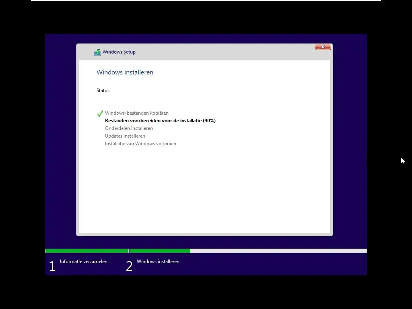Image resolution: width=412 pixels, height=309 pixels.
Task: Click 'Bestanden voorbereiden voor de installatie (90%)'
Action: [x=160, y=121]
